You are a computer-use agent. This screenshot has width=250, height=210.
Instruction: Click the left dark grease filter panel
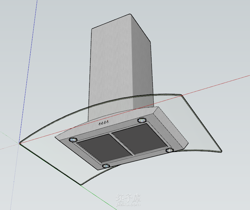(104, 148)
